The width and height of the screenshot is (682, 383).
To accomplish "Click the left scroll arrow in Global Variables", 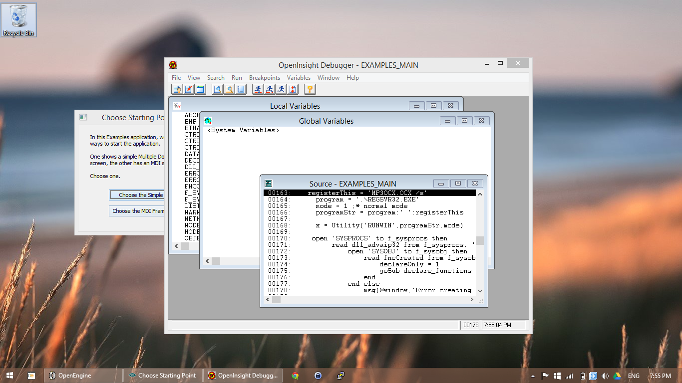I will click(208, 261).
